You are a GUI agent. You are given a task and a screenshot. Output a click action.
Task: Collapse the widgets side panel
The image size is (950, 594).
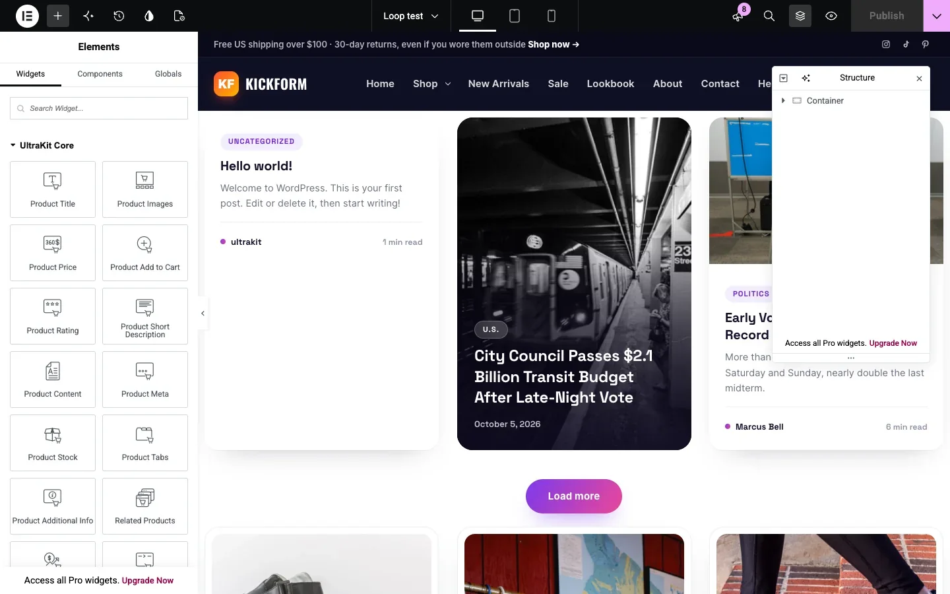(x=203, y=313)
